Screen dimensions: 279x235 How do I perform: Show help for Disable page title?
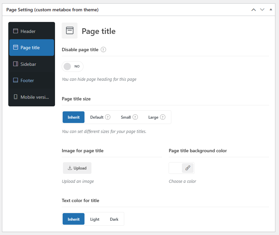pos(103,50)
